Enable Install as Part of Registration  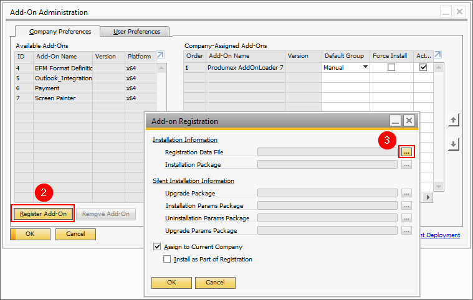[167, 259]
